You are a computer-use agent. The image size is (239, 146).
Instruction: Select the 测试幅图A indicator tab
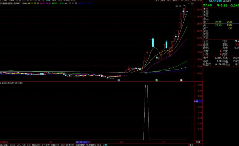80,145
